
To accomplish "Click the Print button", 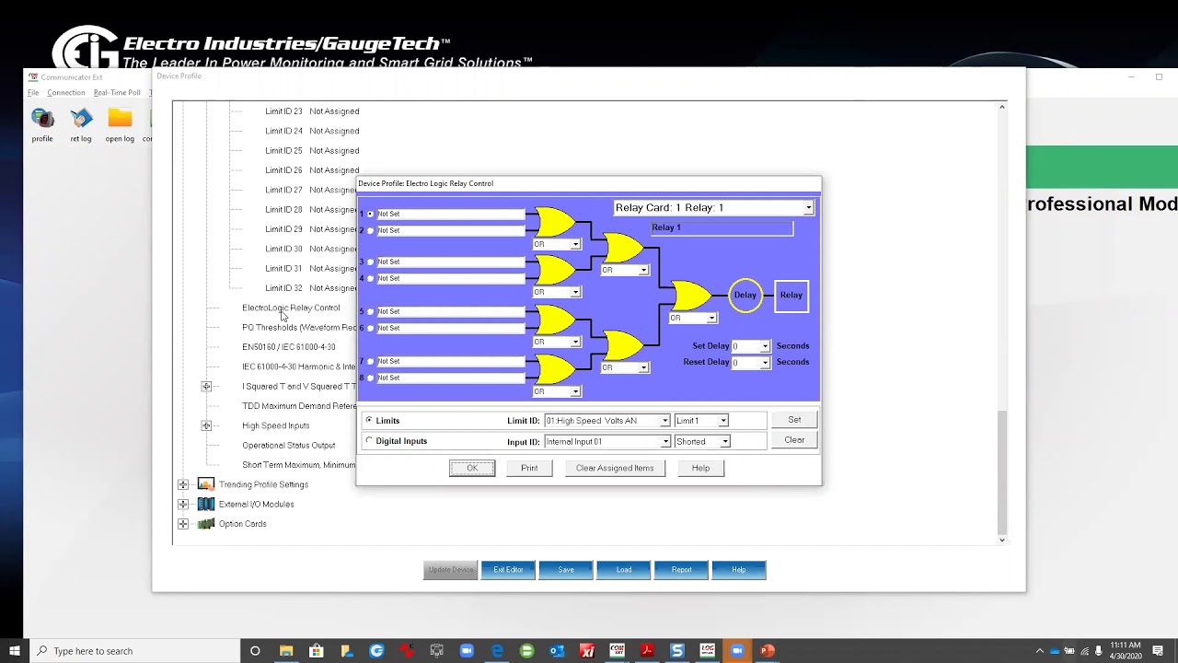I will [x=529, y=468].
